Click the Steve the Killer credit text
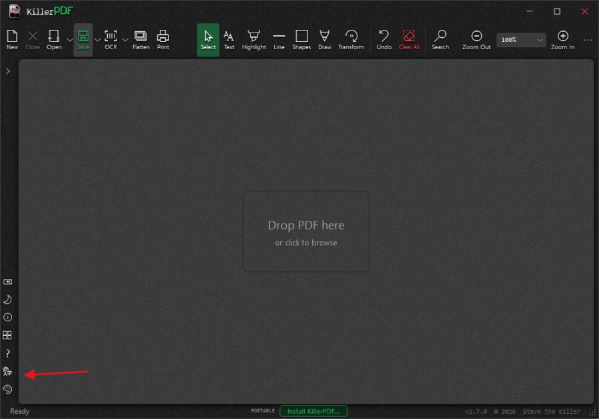This screenshot has width=599, height=419. [551, 412]
